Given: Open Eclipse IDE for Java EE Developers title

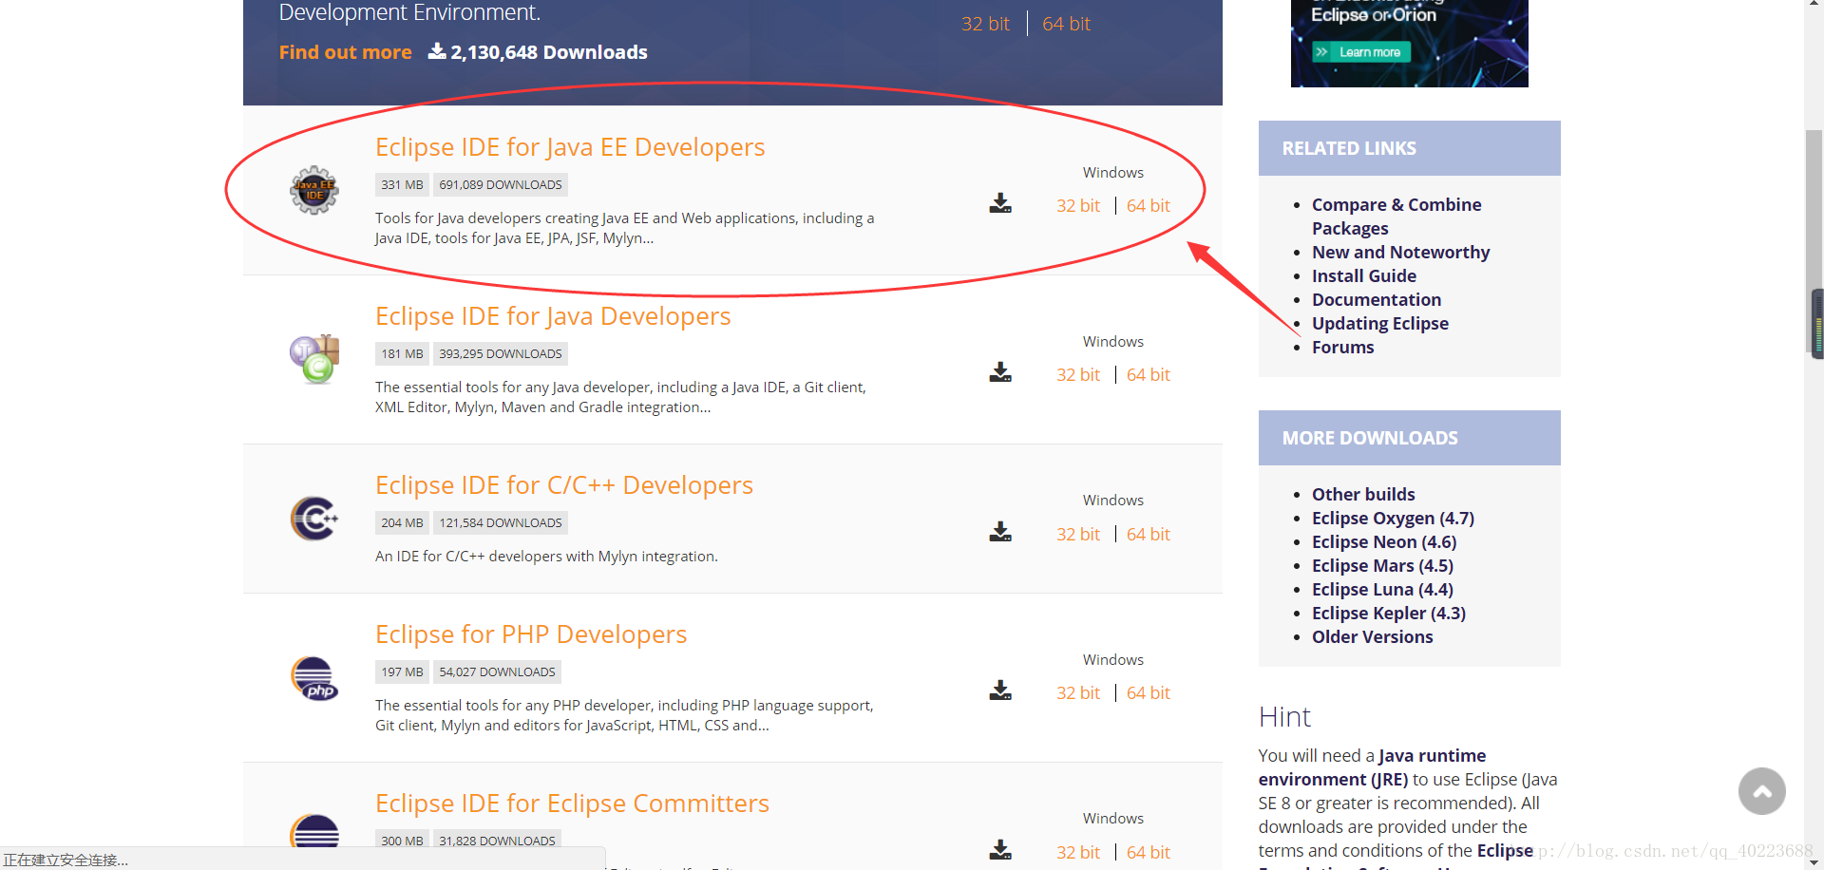Looking at the screenshot, I should pyautogui.click(x=570, y=147).
